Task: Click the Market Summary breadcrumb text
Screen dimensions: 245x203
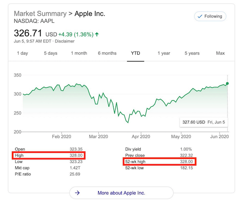Action: [39, 13]
